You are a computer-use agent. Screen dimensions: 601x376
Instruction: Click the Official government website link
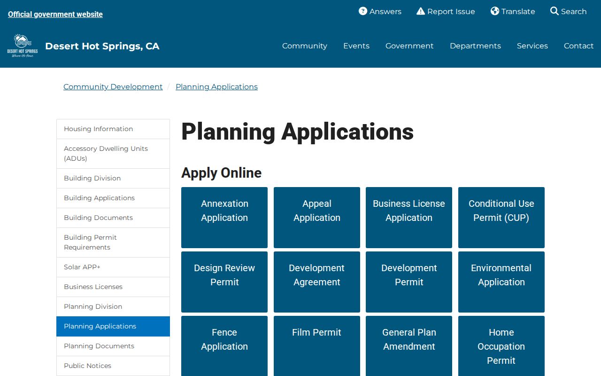(x=55, y=15)
